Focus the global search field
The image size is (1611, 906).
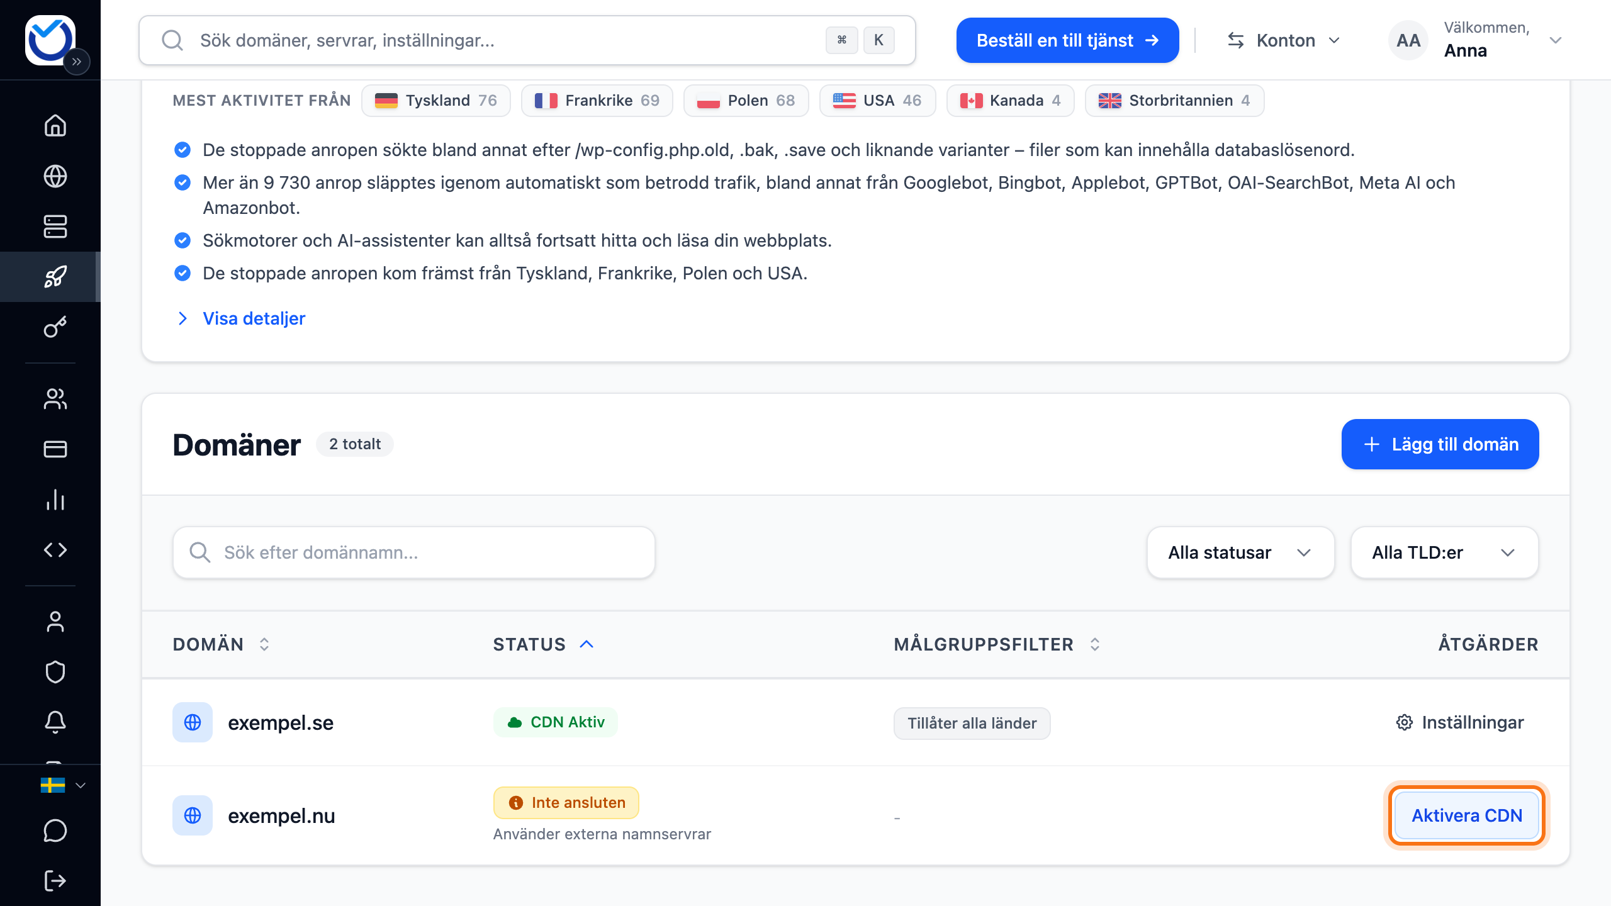tap(527, 40)
